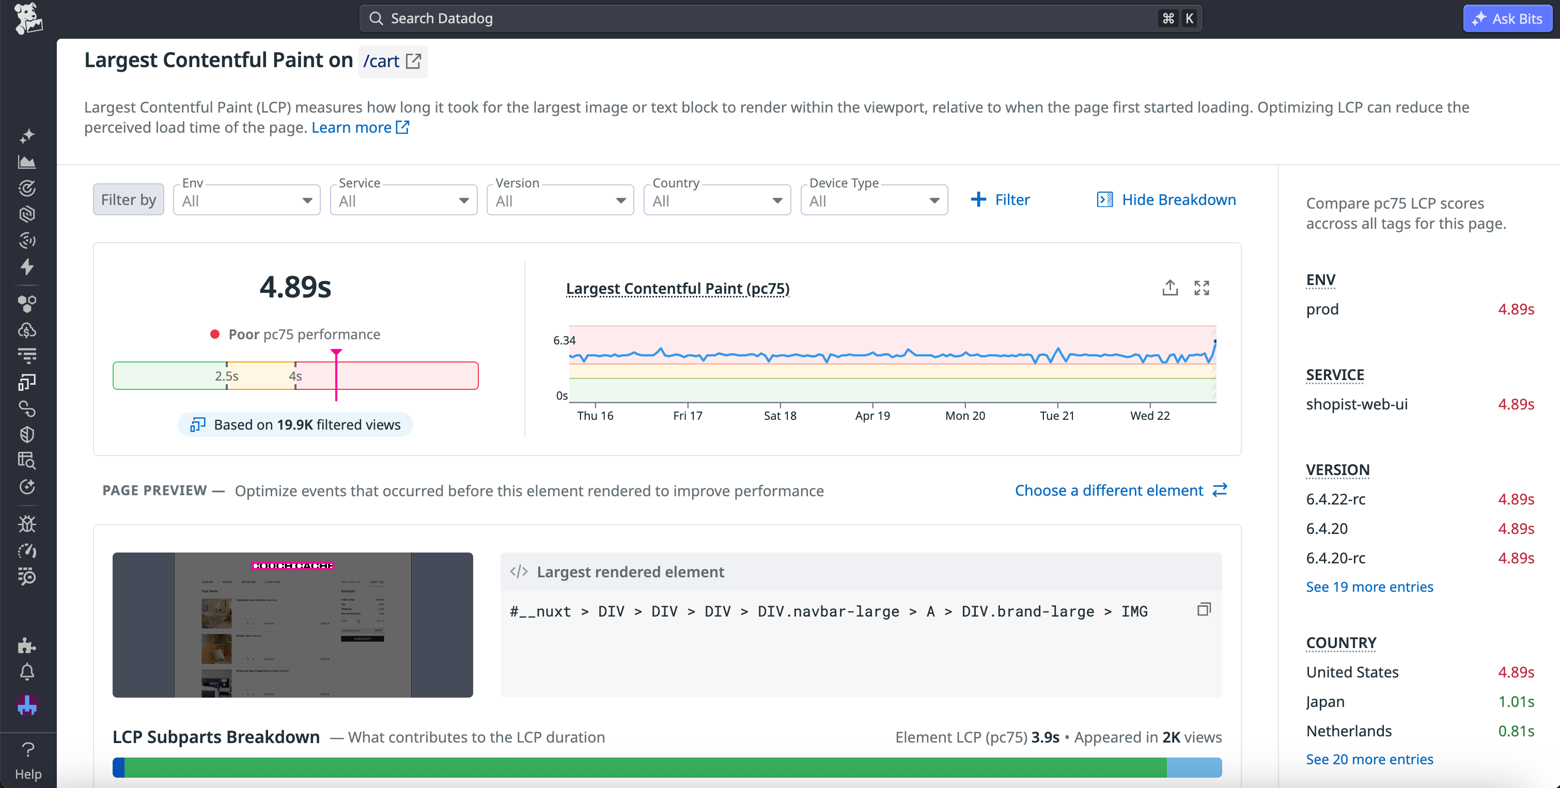Open the lightning bolt sidebar icon
The height and width of the screenshot is (788, 1560).
click(27, 266)
